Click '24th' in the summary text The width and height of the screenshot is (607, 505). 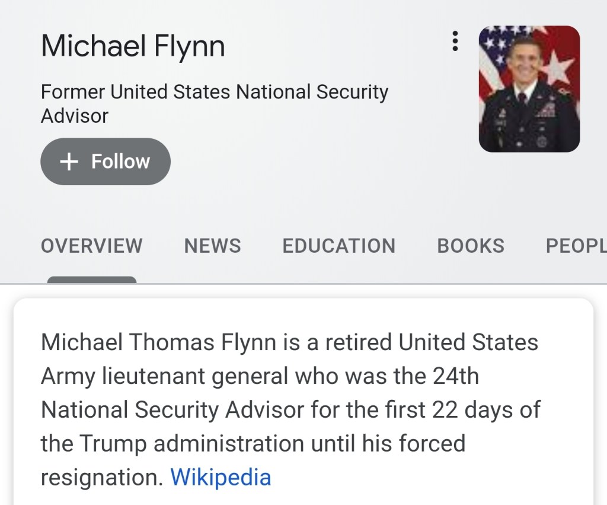[455, 376]
